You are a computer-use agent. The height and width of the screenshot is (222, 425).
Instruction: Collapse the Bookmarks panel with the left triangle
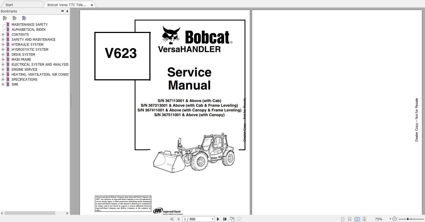[x=67, y=11]
